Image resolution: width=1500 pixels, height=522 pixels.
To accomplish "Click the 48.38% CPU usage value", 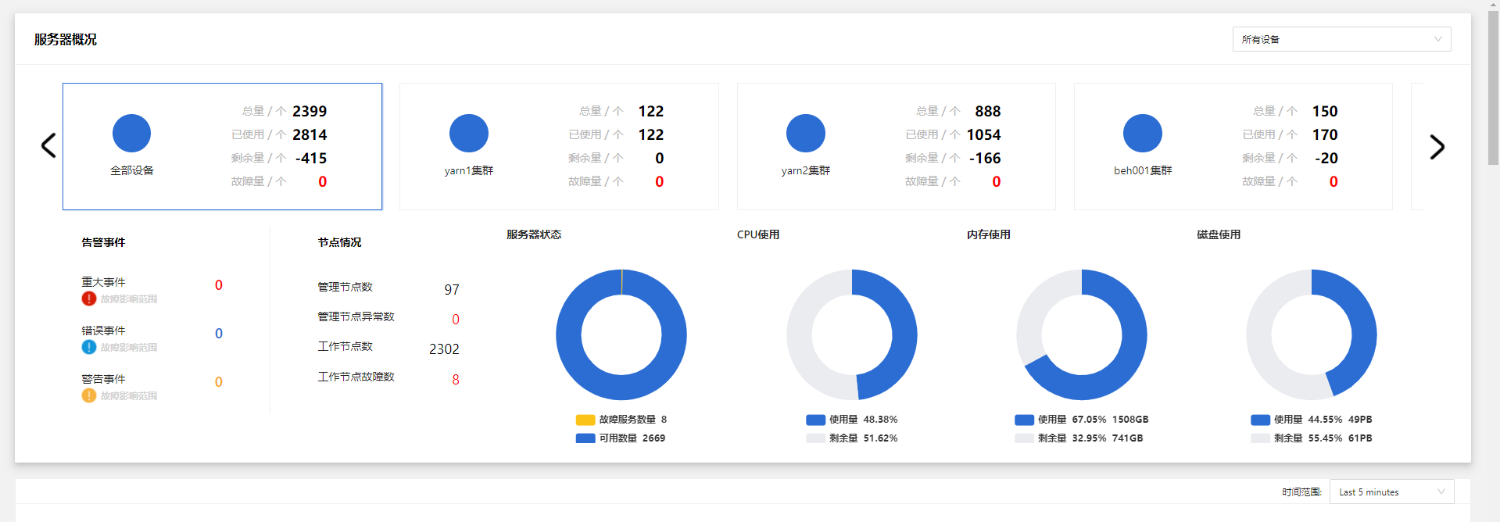I will click(880, 420).
